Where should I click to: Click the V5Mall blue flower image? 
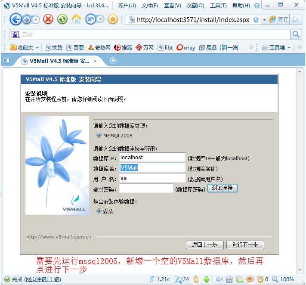click(57, 166)
